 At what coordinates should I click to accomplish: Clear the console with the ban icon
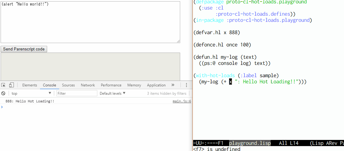(3, 93)
